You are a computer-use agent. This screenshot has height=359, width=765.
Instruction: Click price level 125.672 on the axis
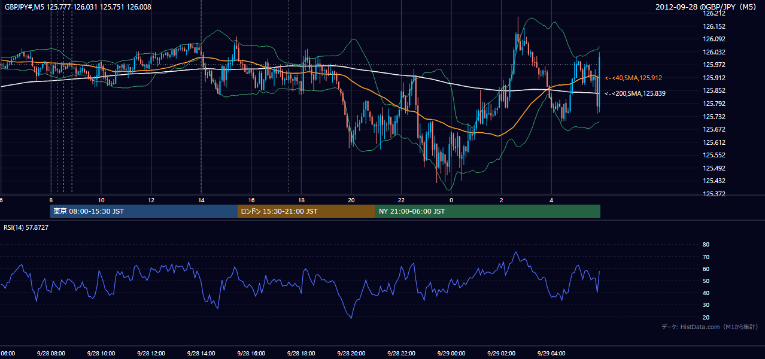pos(714,129)
